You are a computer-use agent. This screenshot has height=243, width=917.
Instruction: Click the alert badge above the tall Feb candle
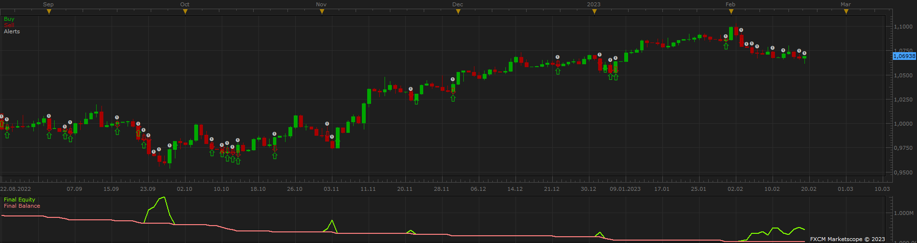click(x=741, y=30)
